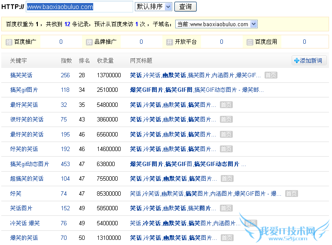Open the 子域名 subdomain dropdown
The height and width of the screenshot is (245, 332).
tap(216, 24)
